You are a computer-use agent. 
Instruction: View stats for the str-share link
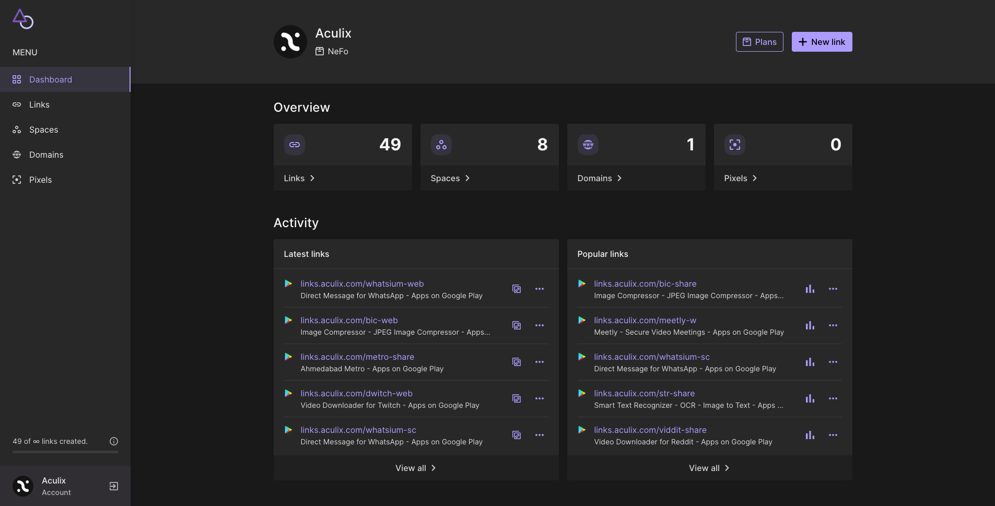pos(810,398)
